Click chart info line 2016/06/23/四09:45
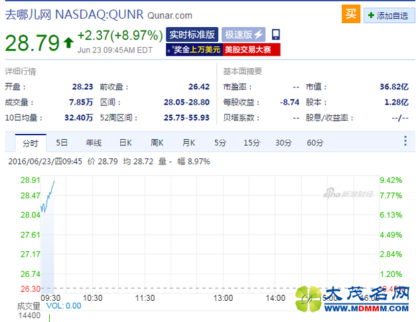This screenshot has height=322, width=418. 45,162
